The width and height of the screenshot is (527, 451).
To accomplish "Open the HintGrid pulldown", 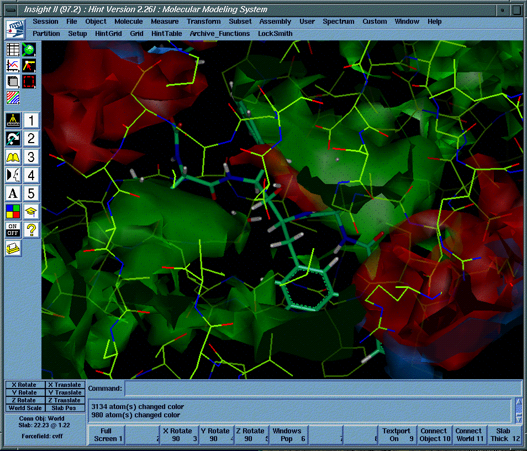I will point(108,34).
